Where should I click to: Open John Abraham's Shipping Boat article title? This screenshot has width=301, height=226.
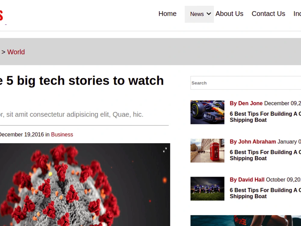coord(265,155)
